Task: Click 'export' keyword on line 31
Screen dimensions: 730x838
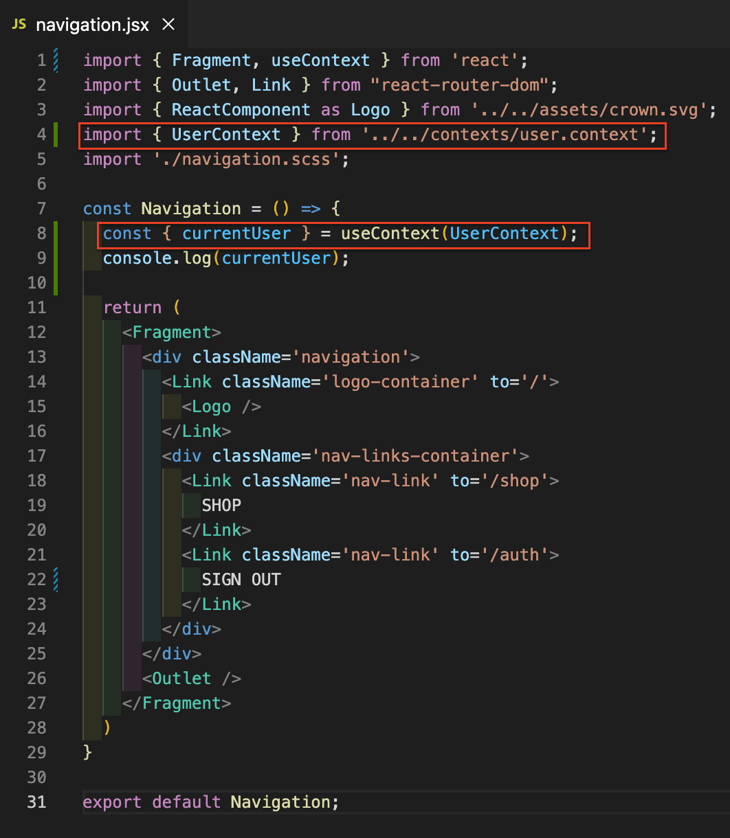Action: pos(112,802)
